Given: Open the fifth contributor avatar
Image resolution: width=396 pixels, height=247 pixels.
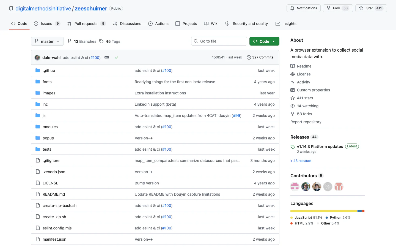Looking at the screenshot, I should click(339, 187).
